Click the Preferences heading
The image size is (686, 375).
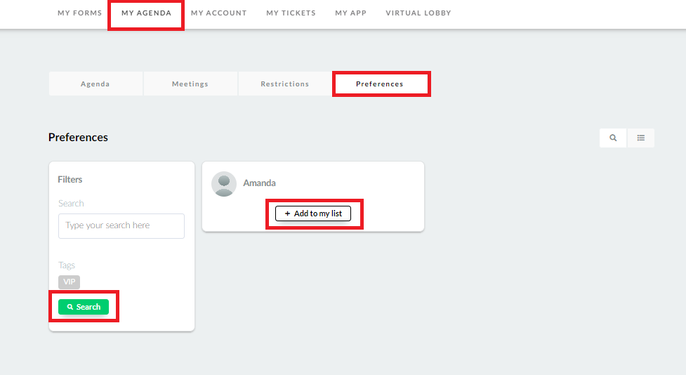click(x=78, y=138)
